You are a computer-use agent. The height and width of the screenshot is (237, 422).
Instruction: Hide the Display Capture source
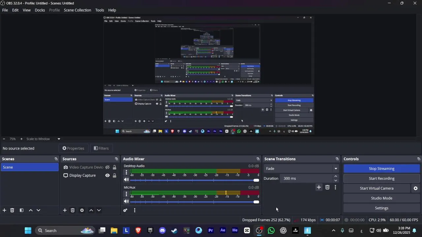tap(107, 175)
